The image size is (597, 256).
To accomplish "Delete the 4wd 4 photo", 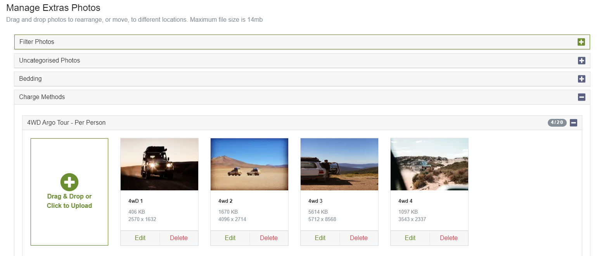I will (x=449, y=238).
